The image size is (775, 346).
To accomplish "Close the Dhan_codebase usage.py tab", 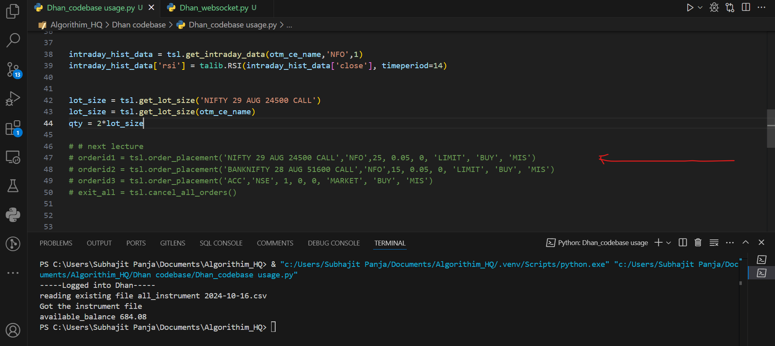I will [x=151, y=8].
